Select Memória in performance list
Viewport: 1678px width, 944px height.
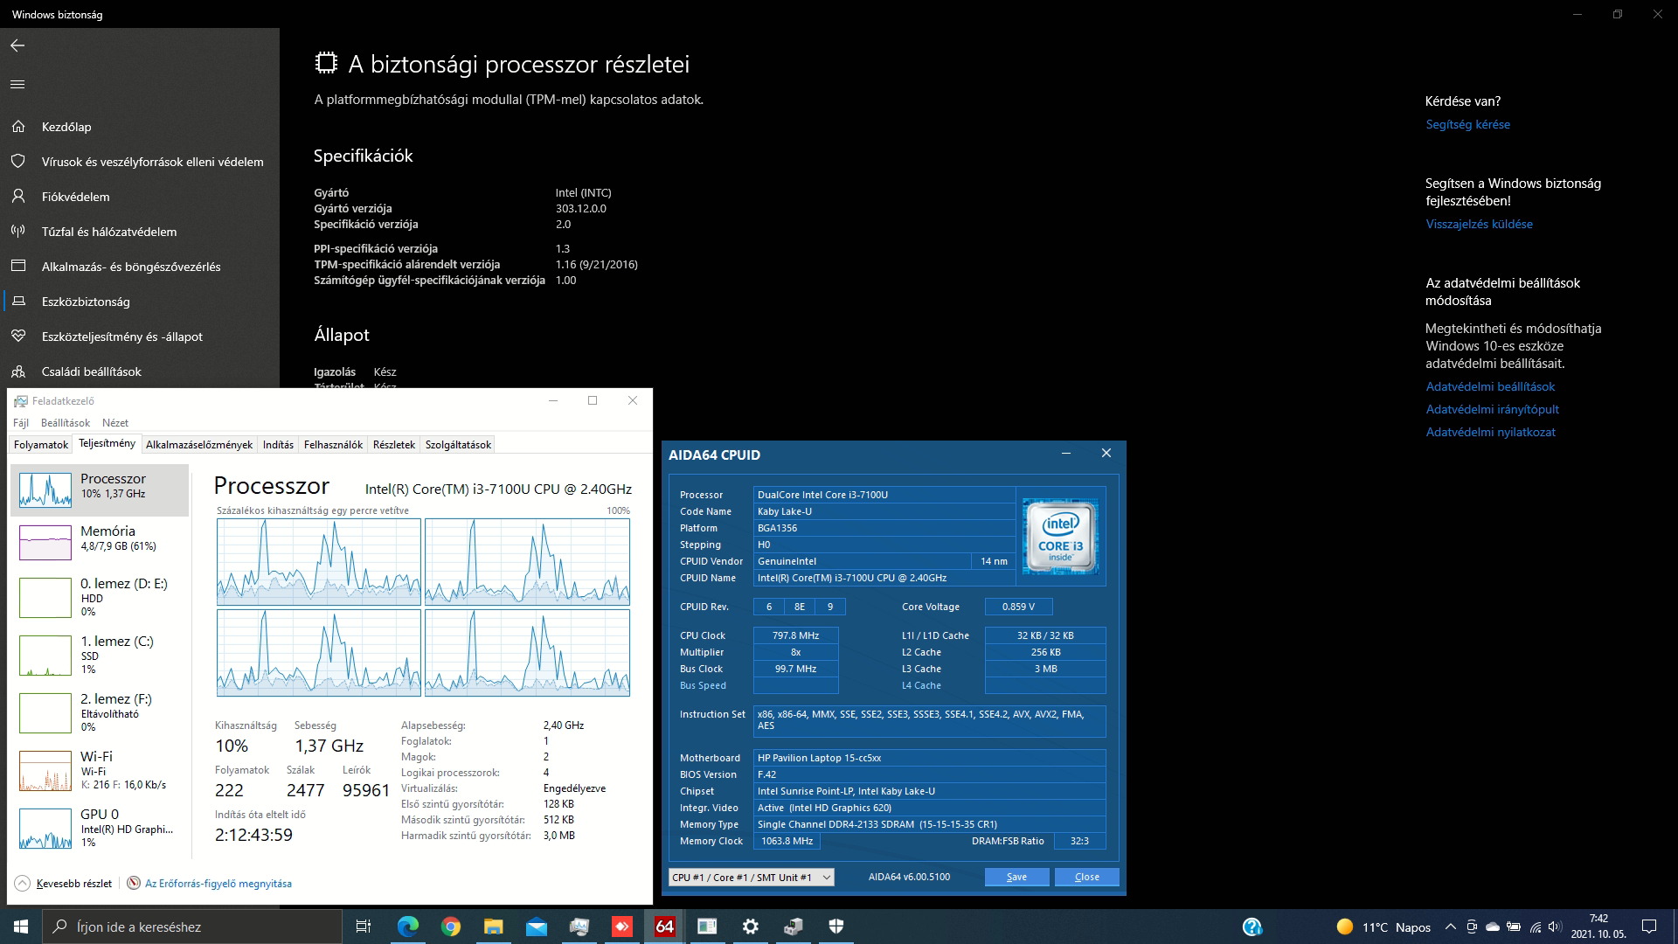[x=100, y=542]
